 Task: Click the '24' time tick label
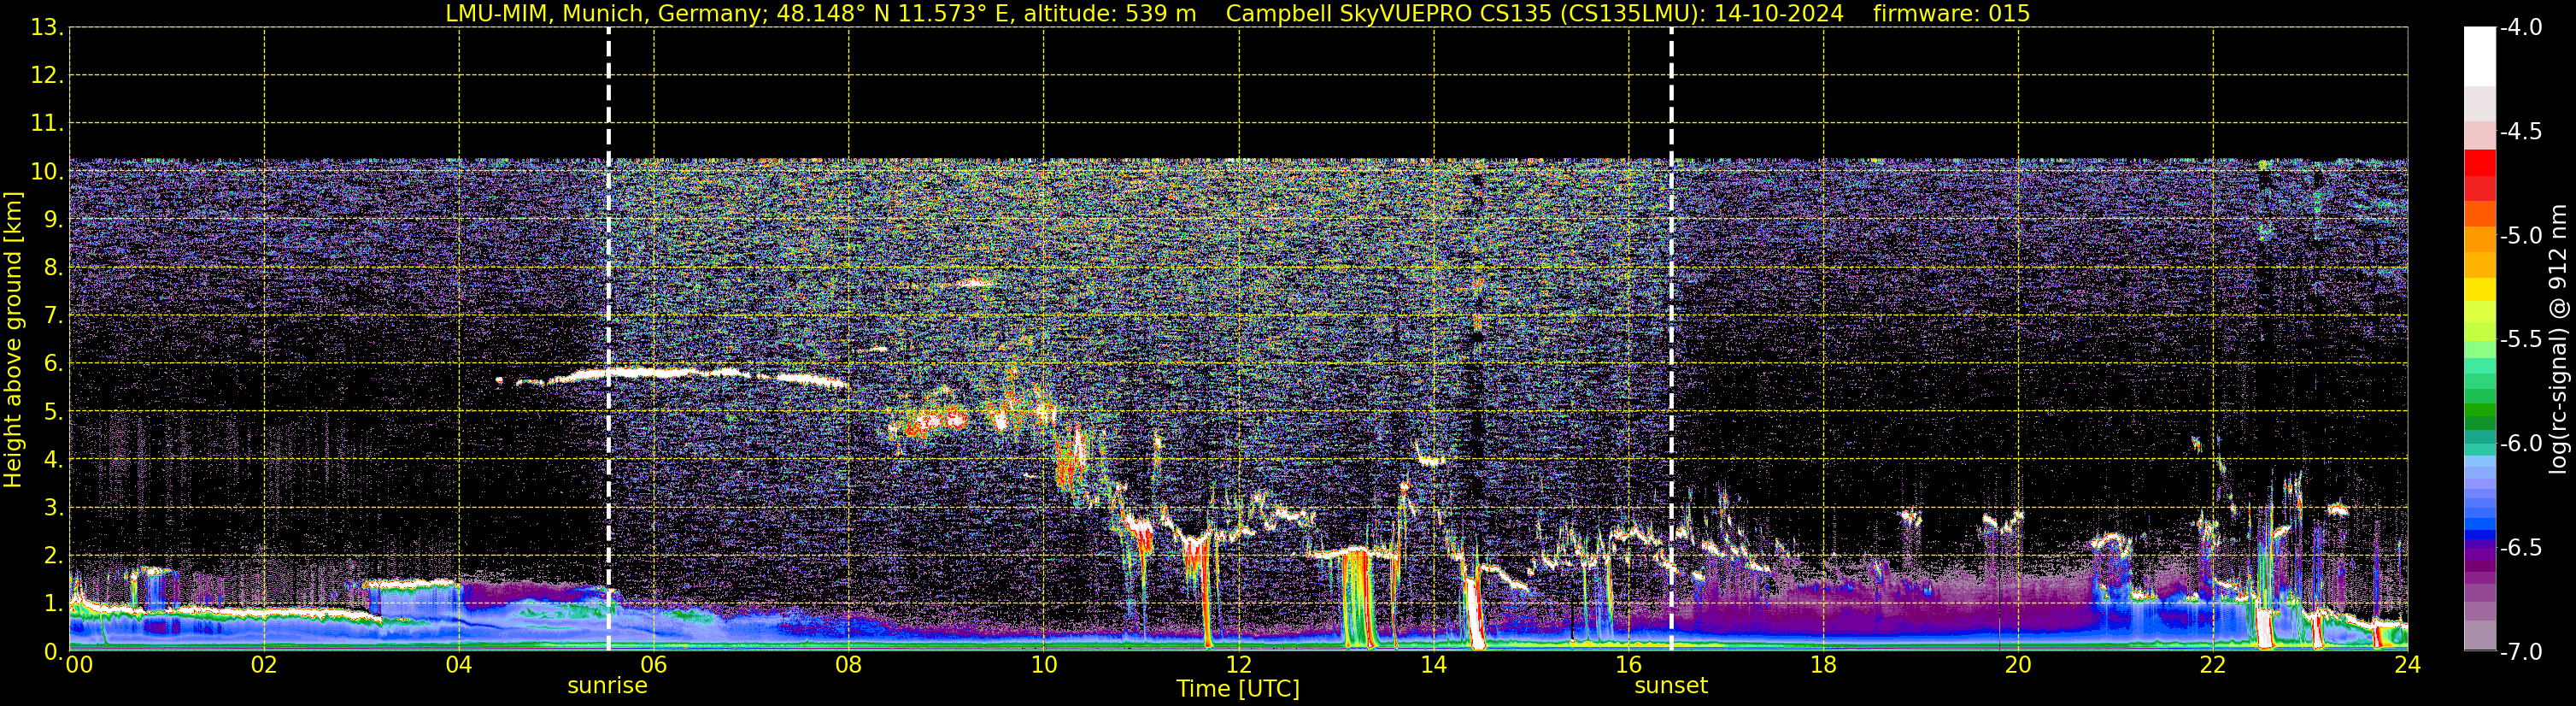click(x=2408, y=665)
